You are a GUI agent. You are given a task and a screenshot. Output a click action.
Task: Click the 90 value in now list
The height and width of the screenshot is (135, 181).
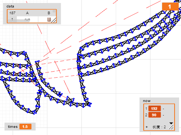155,115
